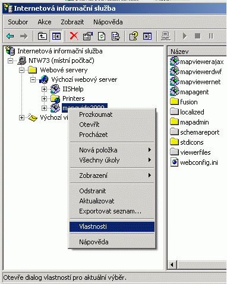Click the Help question mark icon

click(133, 36)
